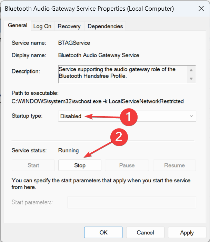Apply the service settings

(x=187, y=232)
